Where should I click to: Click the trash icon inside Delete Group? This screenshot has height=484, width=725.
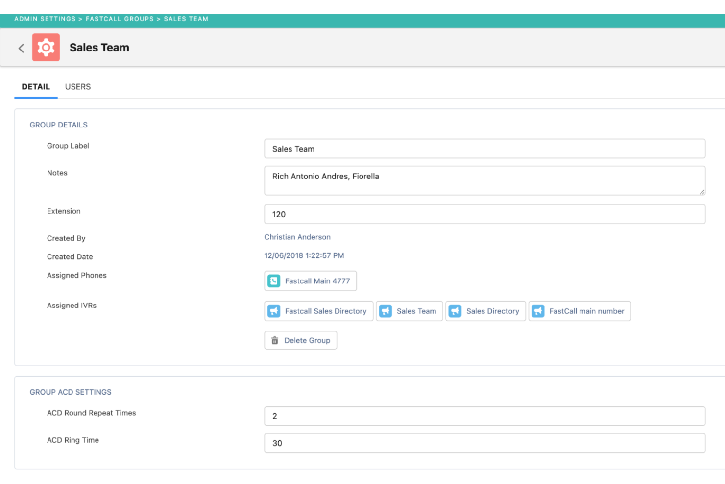click(275, 340)
